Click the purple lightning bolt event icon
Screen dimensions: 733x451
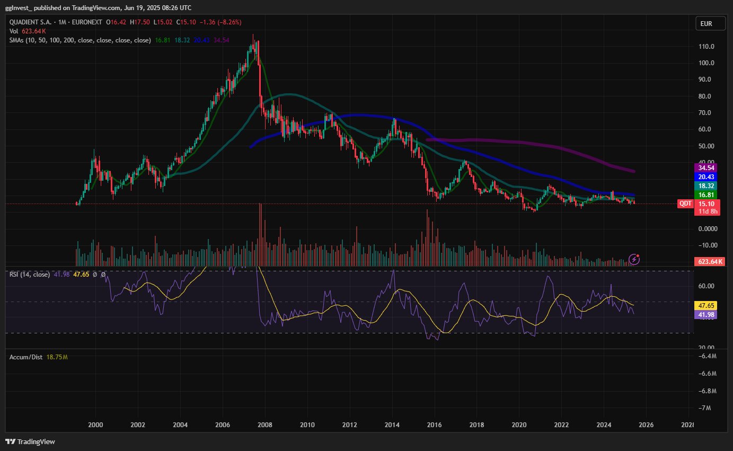click(x=634, y=259)
